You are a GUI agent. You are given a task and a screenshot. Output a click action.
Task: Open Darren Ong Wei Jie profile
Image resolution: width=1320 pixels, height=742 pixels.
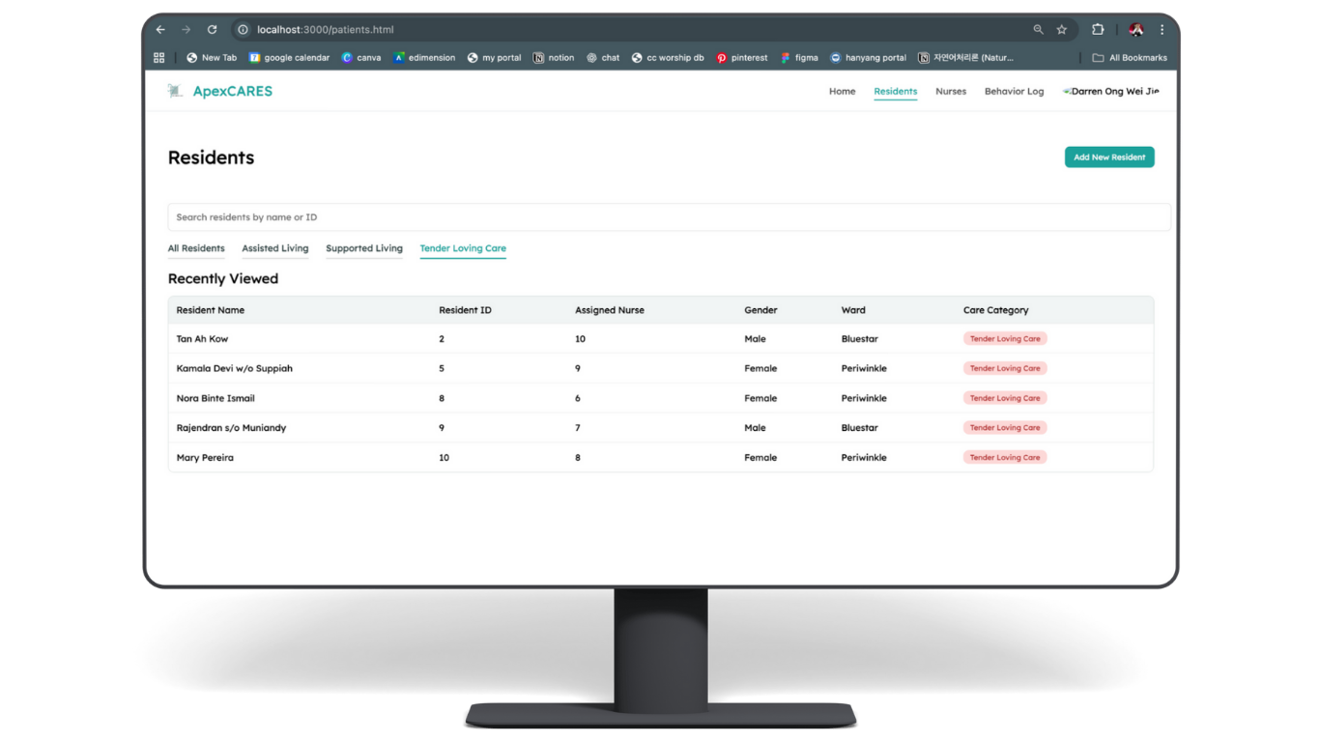tap(1111, 92)
